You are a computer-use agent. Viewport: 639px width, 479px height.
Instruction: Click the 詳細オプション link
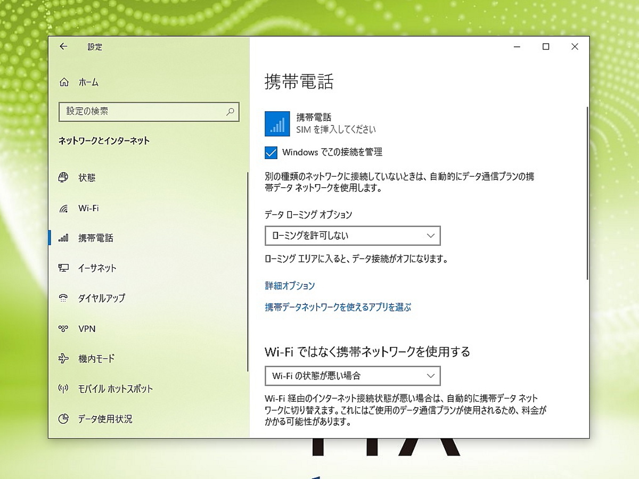pyautogui.click(x=290, y=286)
